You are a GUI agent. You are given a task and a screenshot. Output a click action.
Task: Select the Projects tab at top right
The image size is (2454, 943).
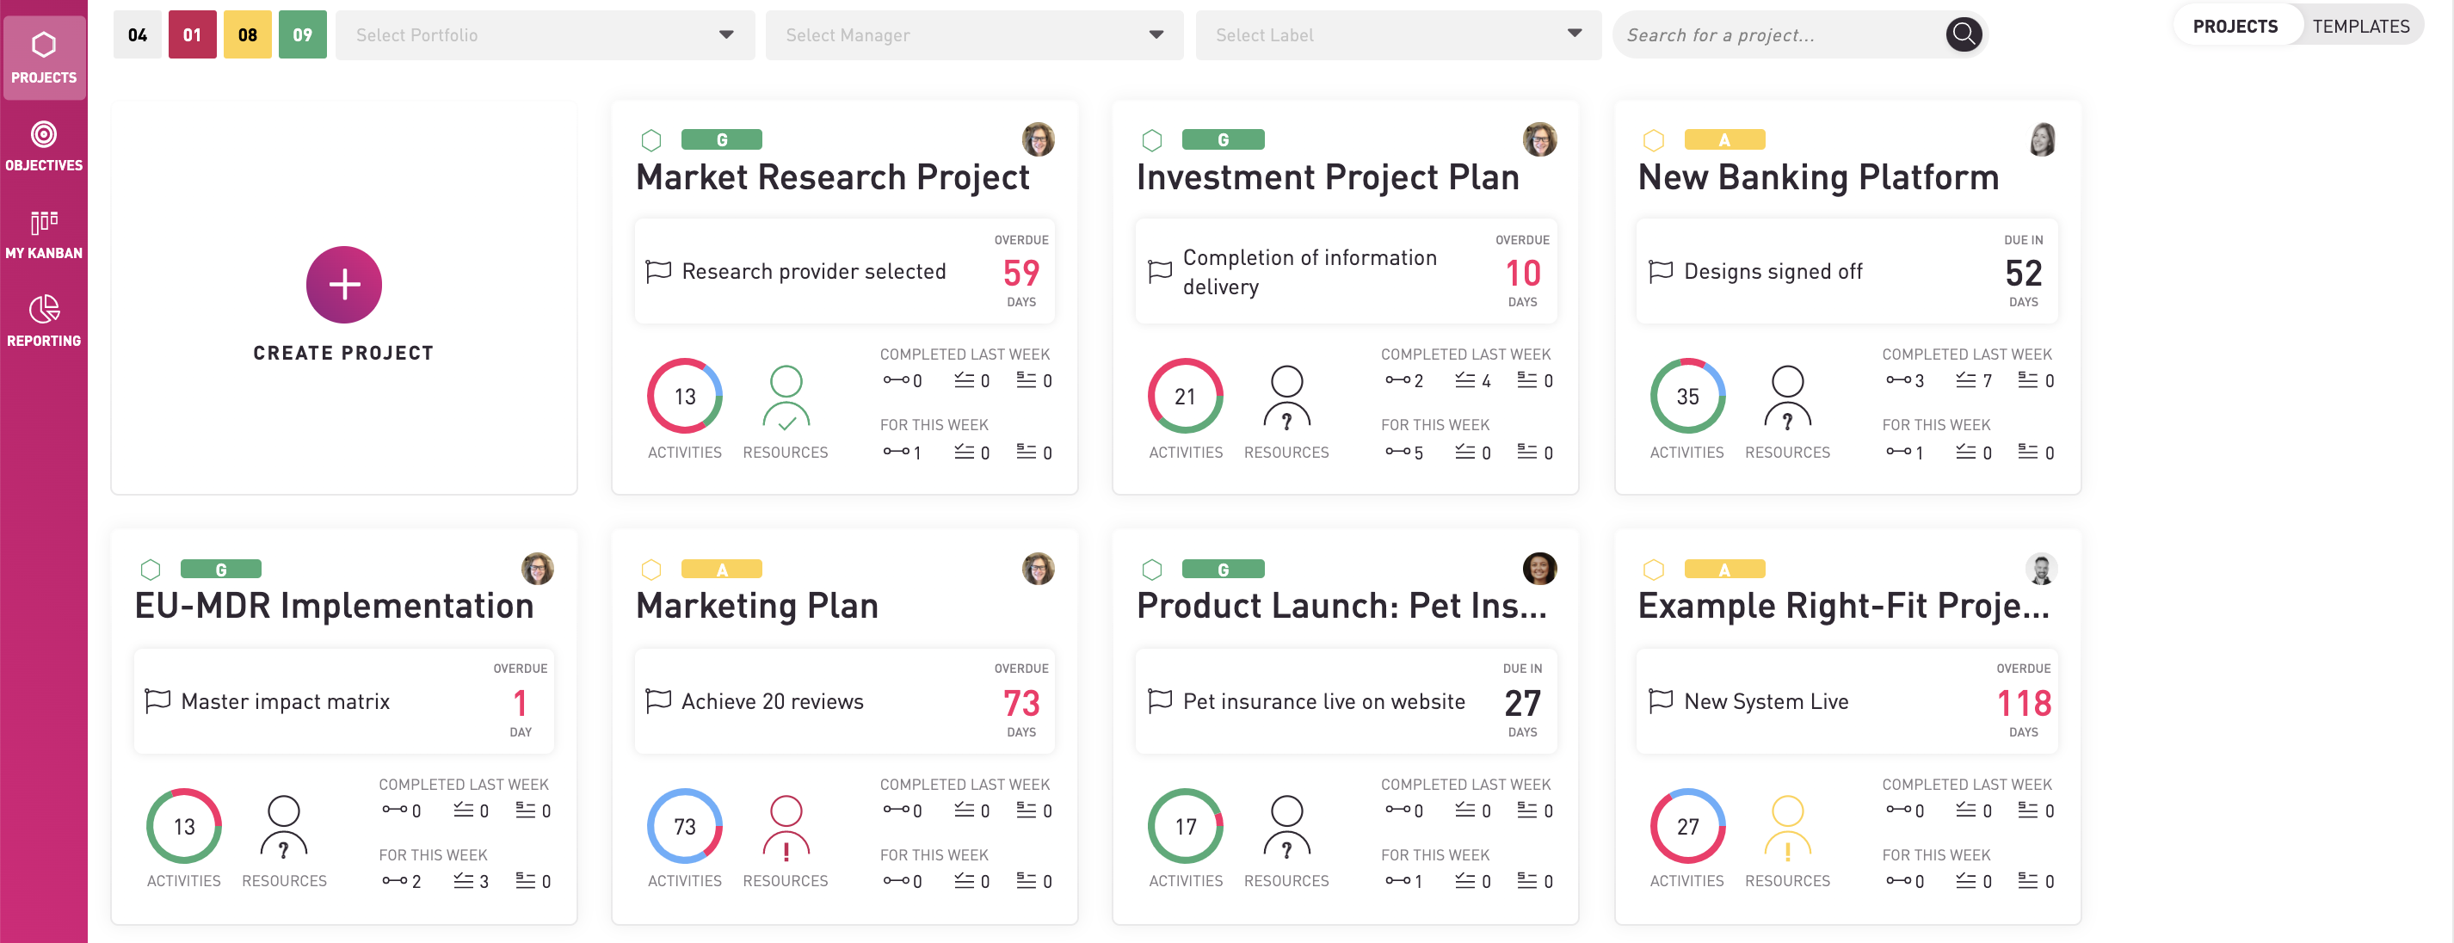[2234, 27]
